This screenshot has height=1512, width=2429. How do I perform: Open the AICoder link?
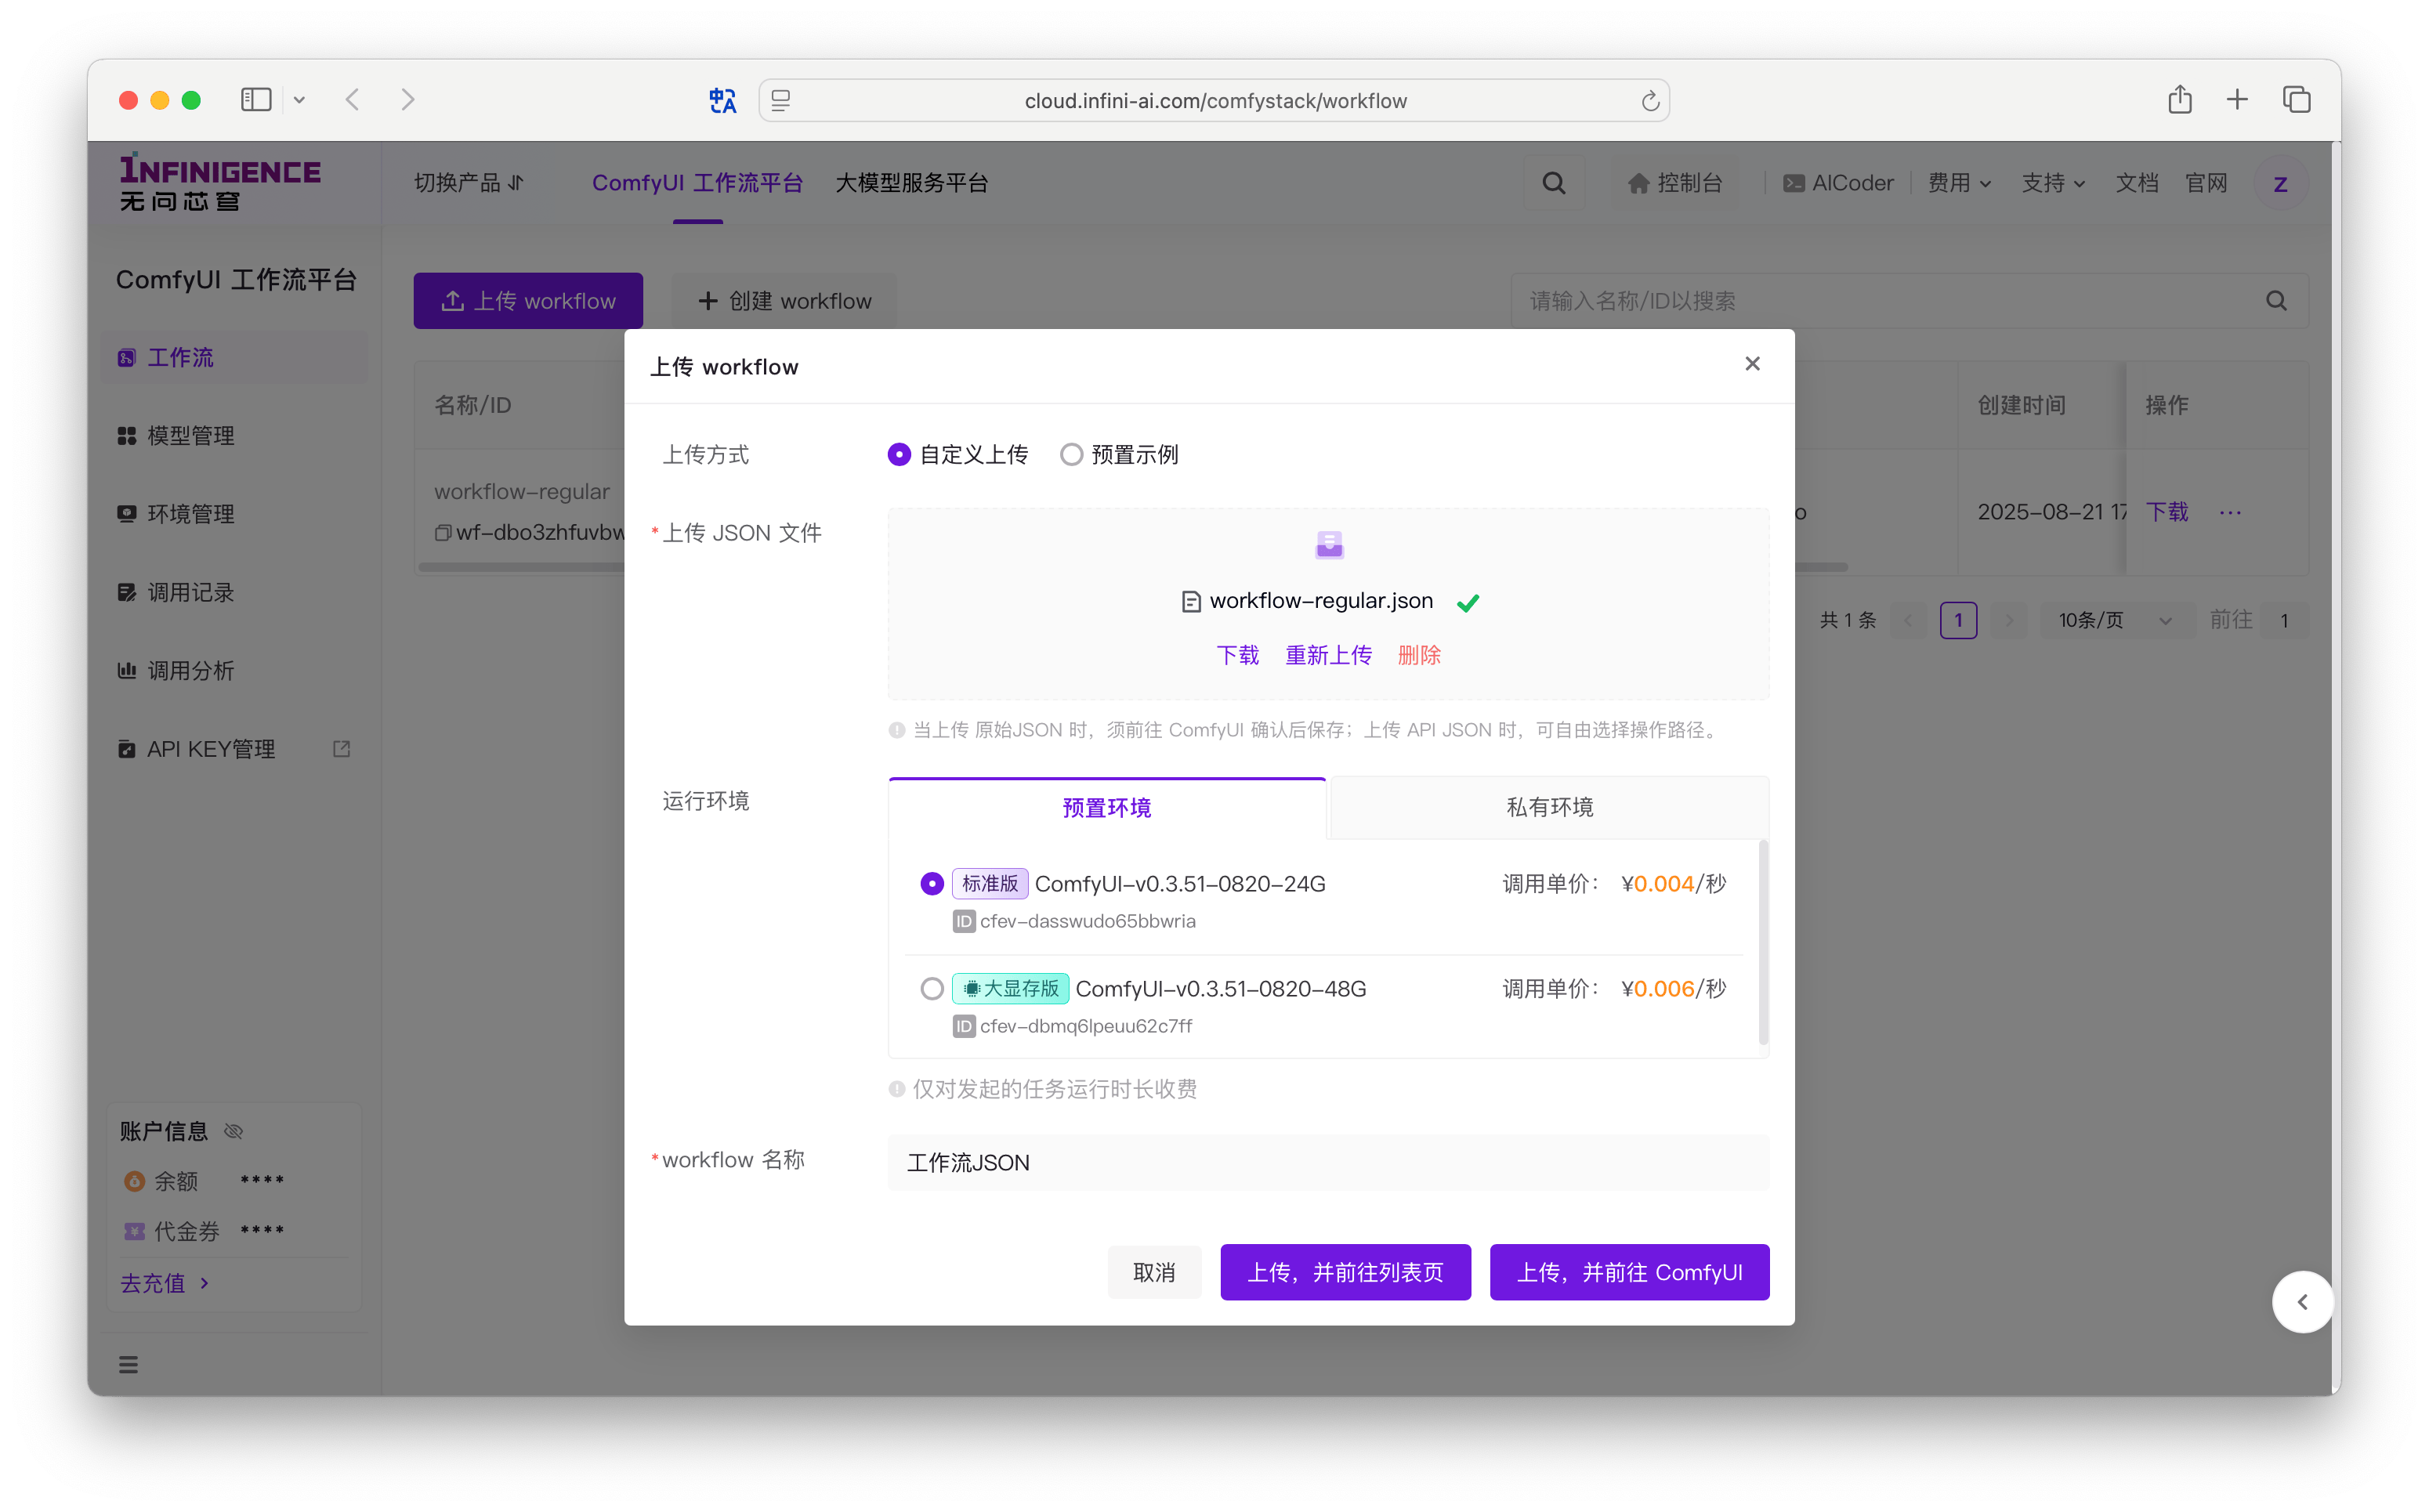point(1838,183)
